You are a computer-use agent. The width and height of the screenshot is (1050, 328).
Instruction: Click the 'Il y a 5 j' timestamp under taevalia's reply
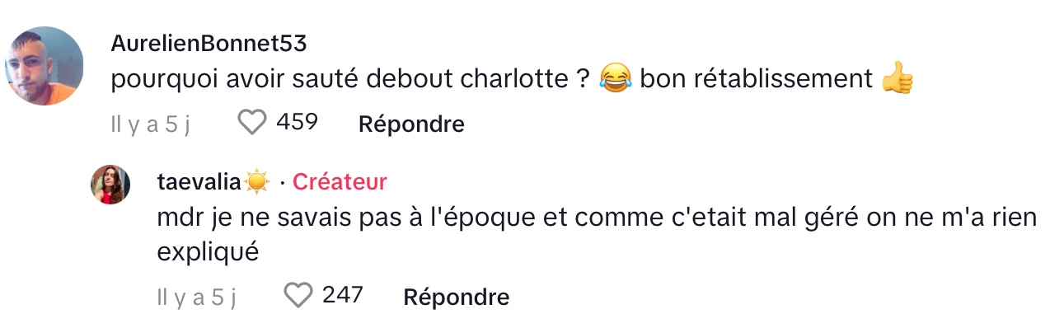click(x=196, y=297)
